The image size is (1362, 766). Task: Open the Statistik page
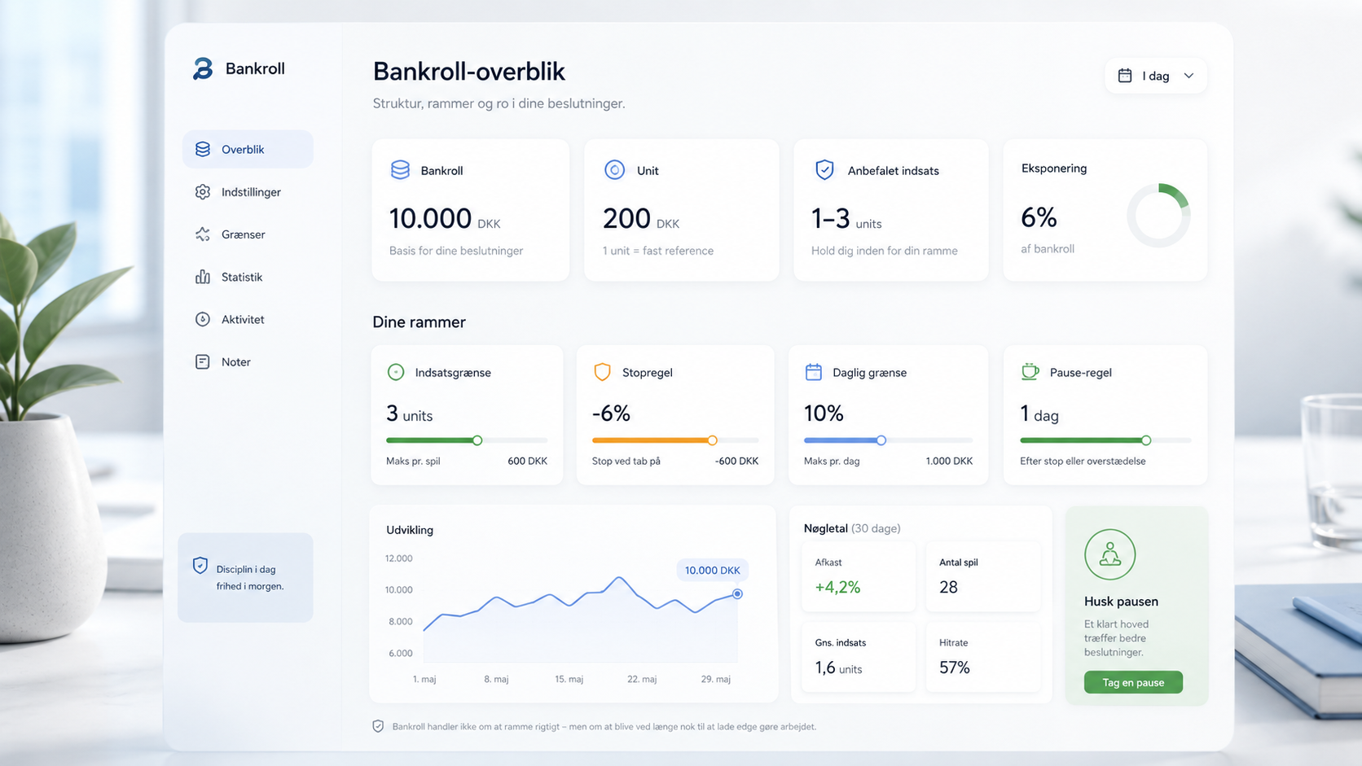[248, 277]
